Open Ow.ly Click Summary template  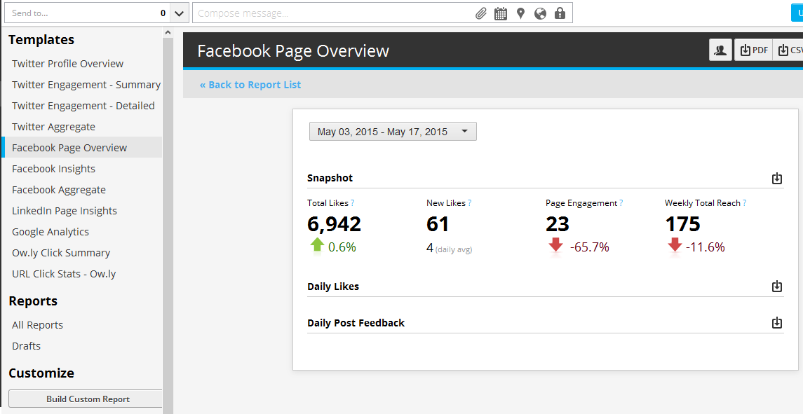click(x=61, y=252)
